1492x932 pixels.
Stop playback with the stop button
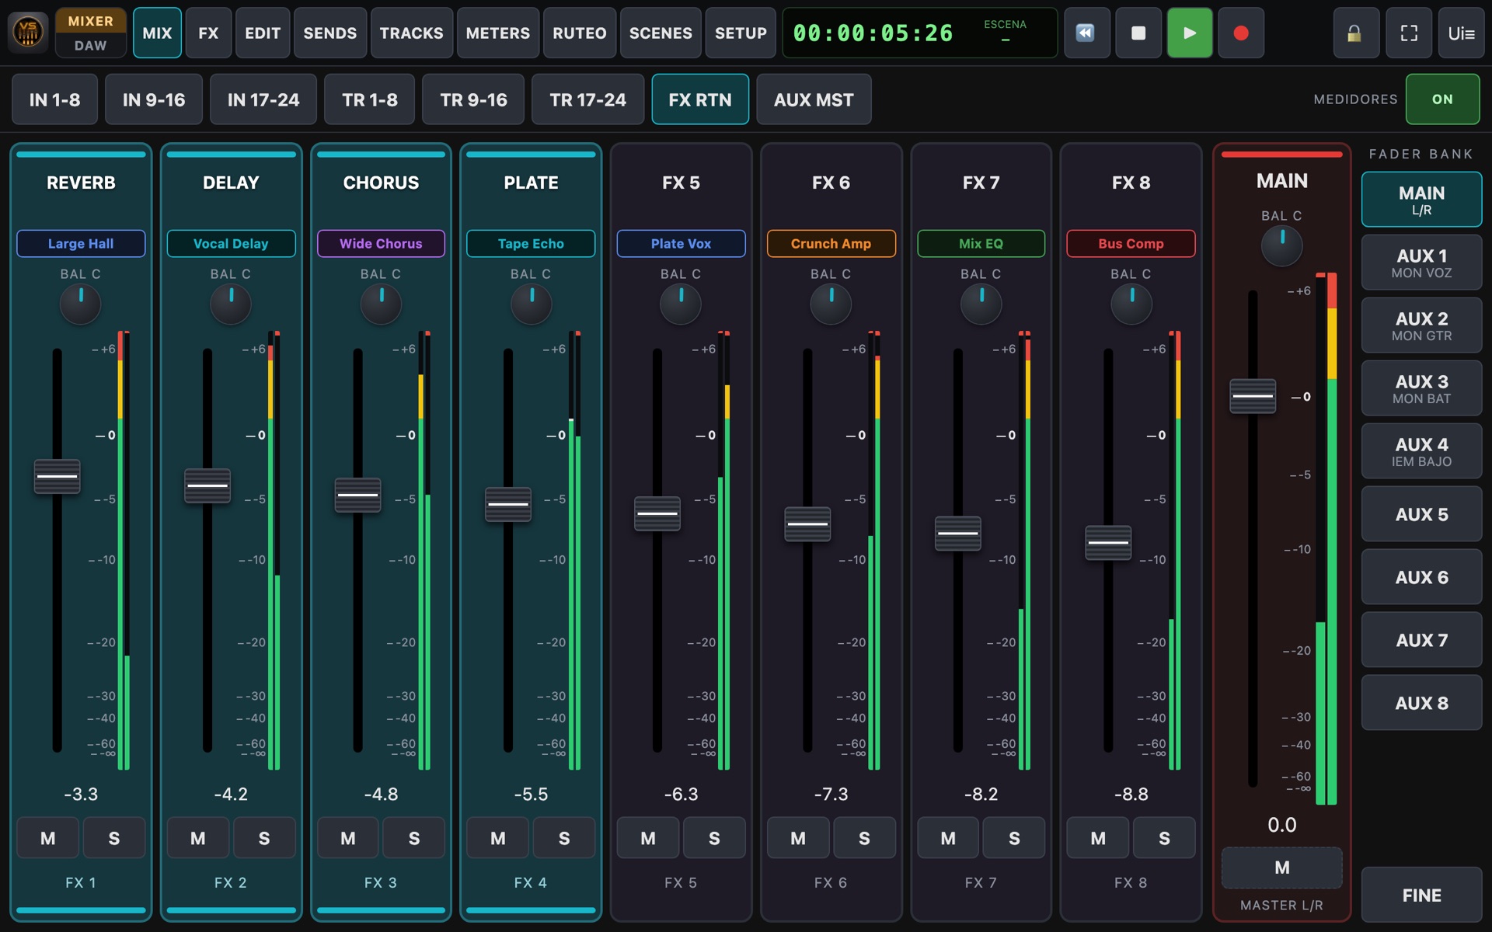[x=1138, y=33]
